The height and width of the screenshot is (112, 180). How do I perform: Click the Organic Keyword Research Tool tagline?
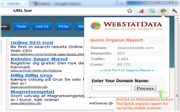[x=134, y=29]
